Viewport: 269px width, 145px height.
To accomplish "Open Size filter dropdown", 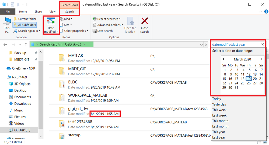I will pyautogui.click(x=66, y=25).
